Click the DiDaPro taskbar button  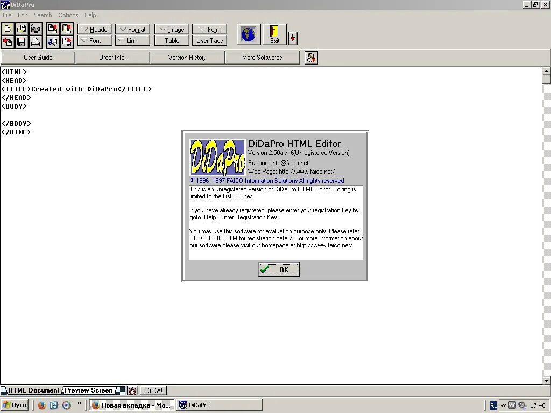[x=220, y=405]
